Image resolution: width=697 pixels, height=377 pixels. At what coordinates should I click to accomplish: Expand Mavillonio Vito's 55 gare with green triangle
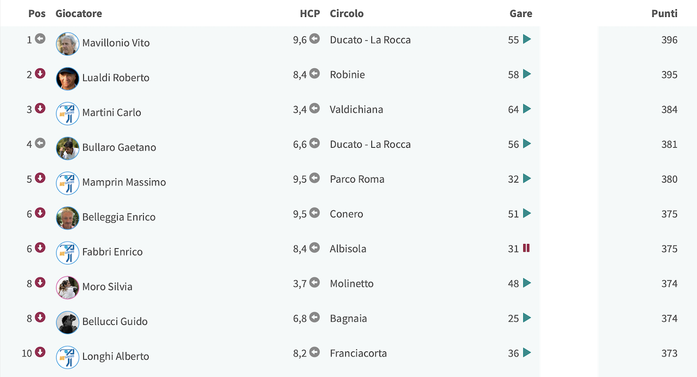[x=527, y=39]
